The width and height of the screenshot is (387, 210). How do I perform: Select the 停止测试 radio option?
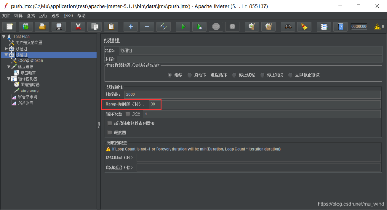point(262,75)
